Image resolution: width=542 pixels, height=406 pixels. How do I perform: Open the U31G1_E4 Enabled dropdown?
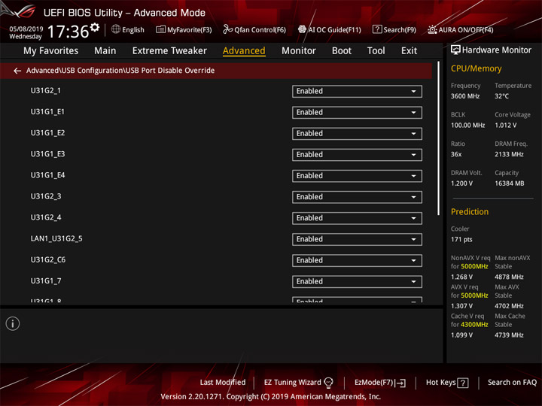357,176
